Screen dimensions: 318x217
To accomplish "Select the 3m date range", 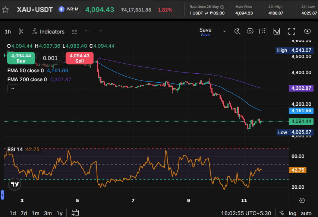I will [48, 213].
